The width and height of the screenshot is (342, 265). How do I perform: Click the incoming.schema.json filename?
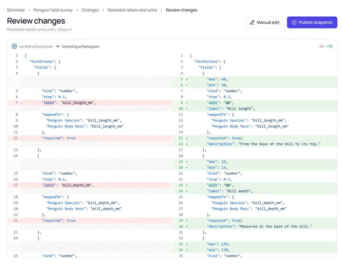(80, 46)
